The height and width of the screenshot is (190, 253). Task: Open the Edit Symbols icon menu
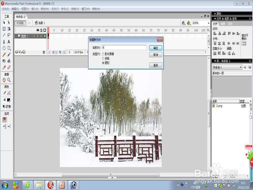[x=188, y=23]
